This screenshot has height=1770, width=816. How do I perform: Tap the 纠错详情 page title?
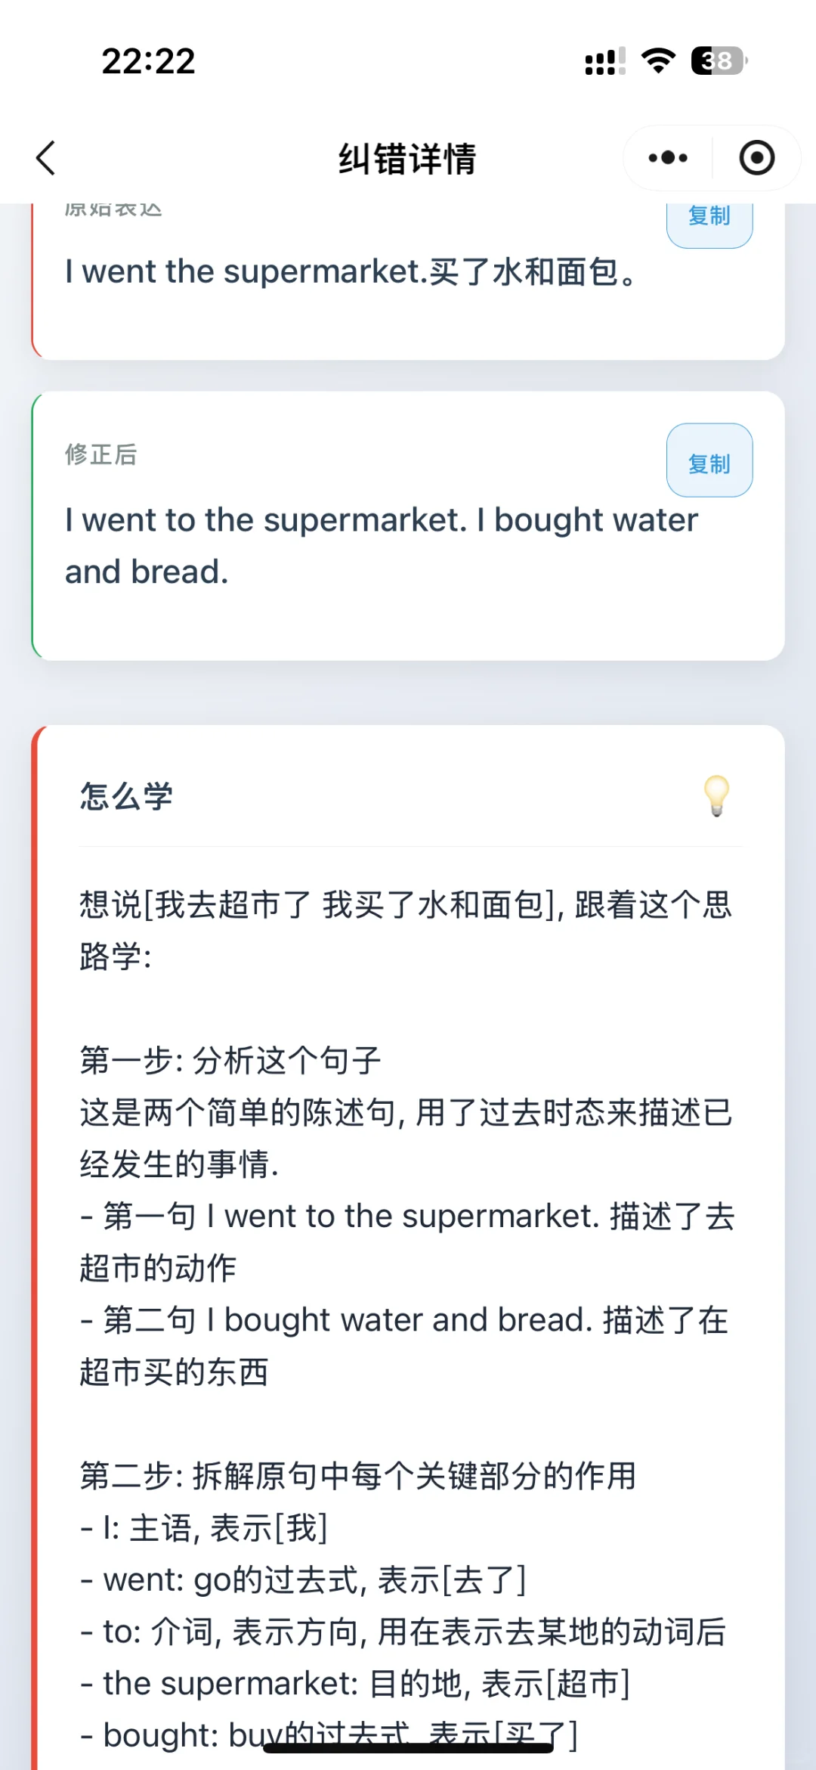[407, 159]
